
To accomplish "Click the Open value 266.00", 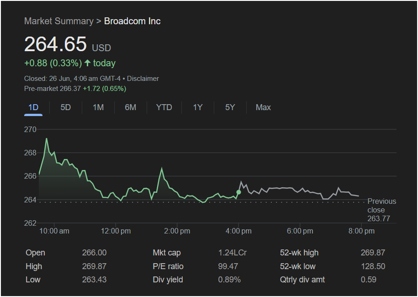I will [95, 253].
